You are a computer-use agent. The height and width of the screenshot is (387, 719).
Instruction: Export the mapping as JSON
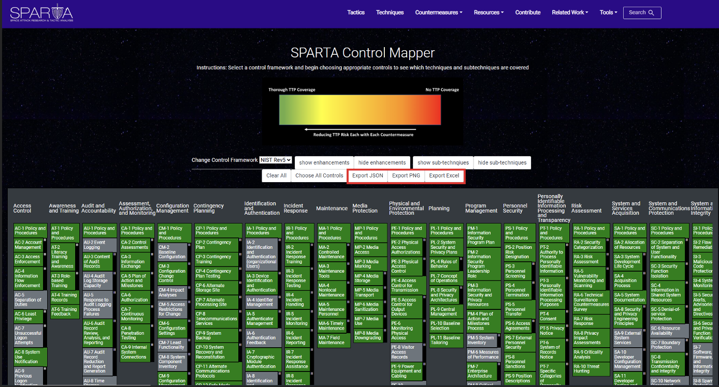pos(368,175)
